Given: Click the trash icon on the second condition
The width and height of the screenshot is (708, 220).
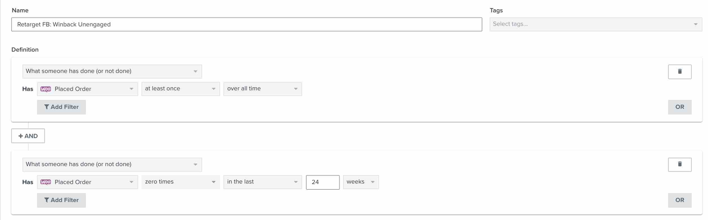Looking at the screenshot, I should coord(680,164).
